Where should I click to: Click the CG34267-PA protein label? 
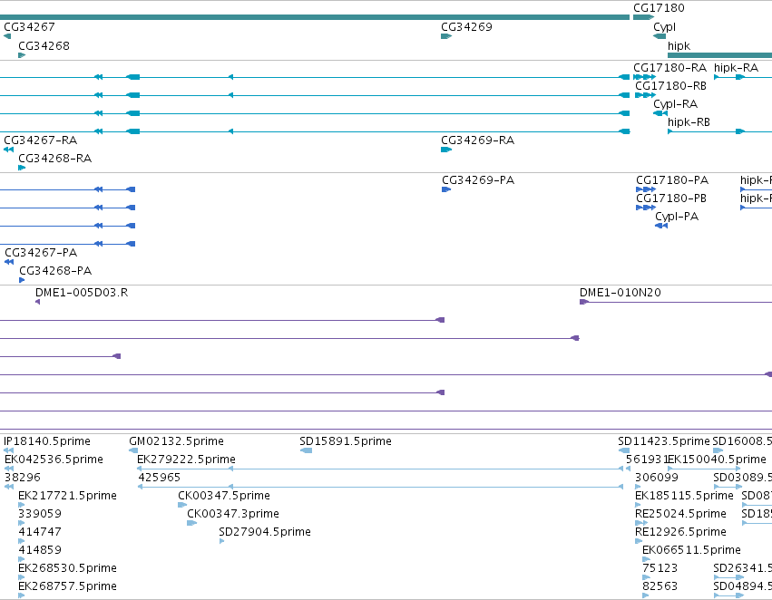(x=41, y=253)
